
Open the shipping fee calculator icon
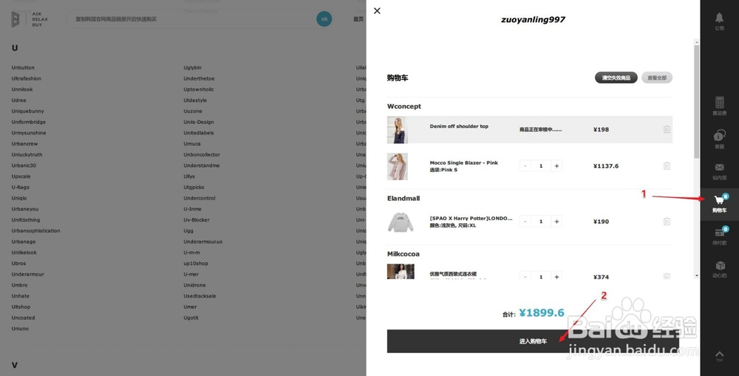pos(719,104)
